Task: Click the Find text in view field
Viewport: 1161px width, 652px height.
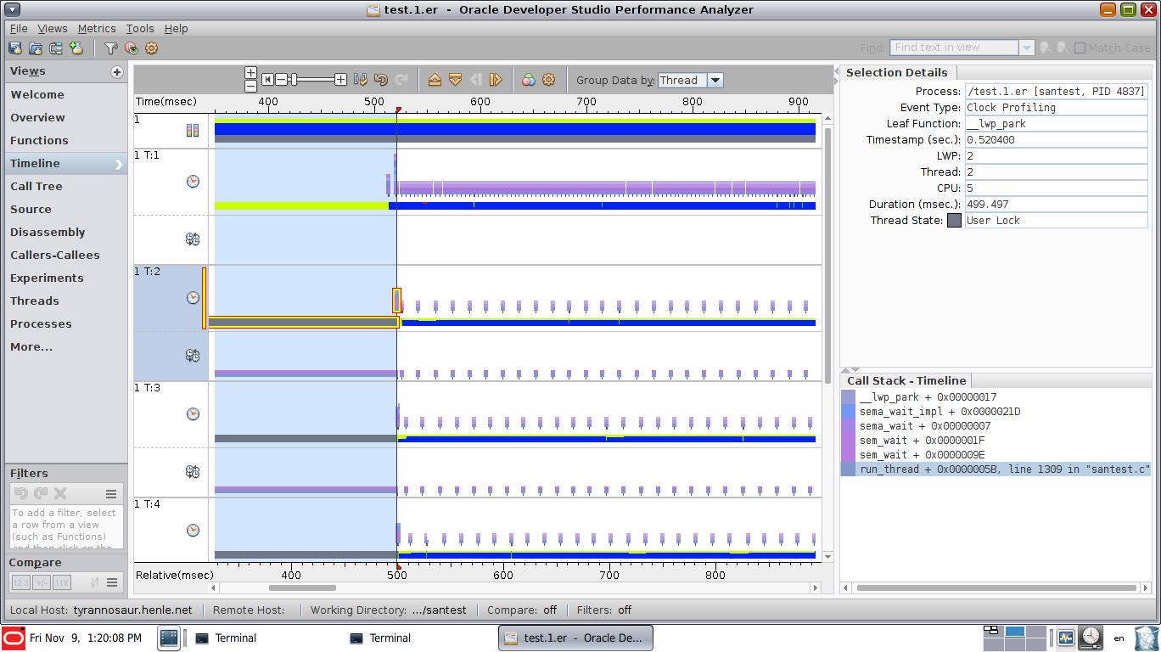Action: (x=954, y=48)
